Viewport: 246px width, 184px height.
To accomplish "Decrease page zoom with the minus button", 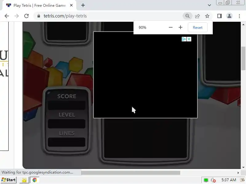I will coord(171,27).
